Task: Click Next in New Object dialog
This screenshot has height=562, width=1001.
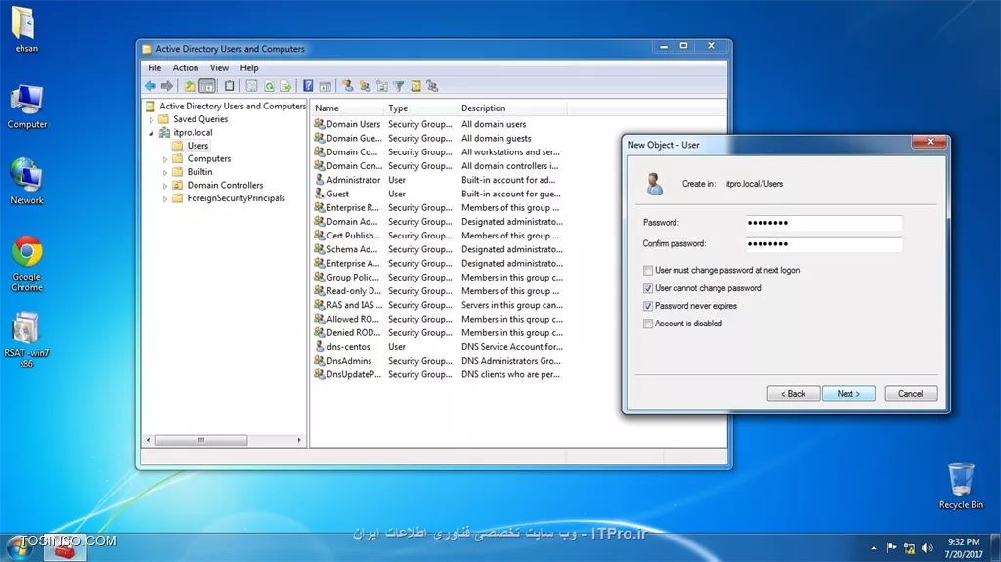Action: click(849, 393)
